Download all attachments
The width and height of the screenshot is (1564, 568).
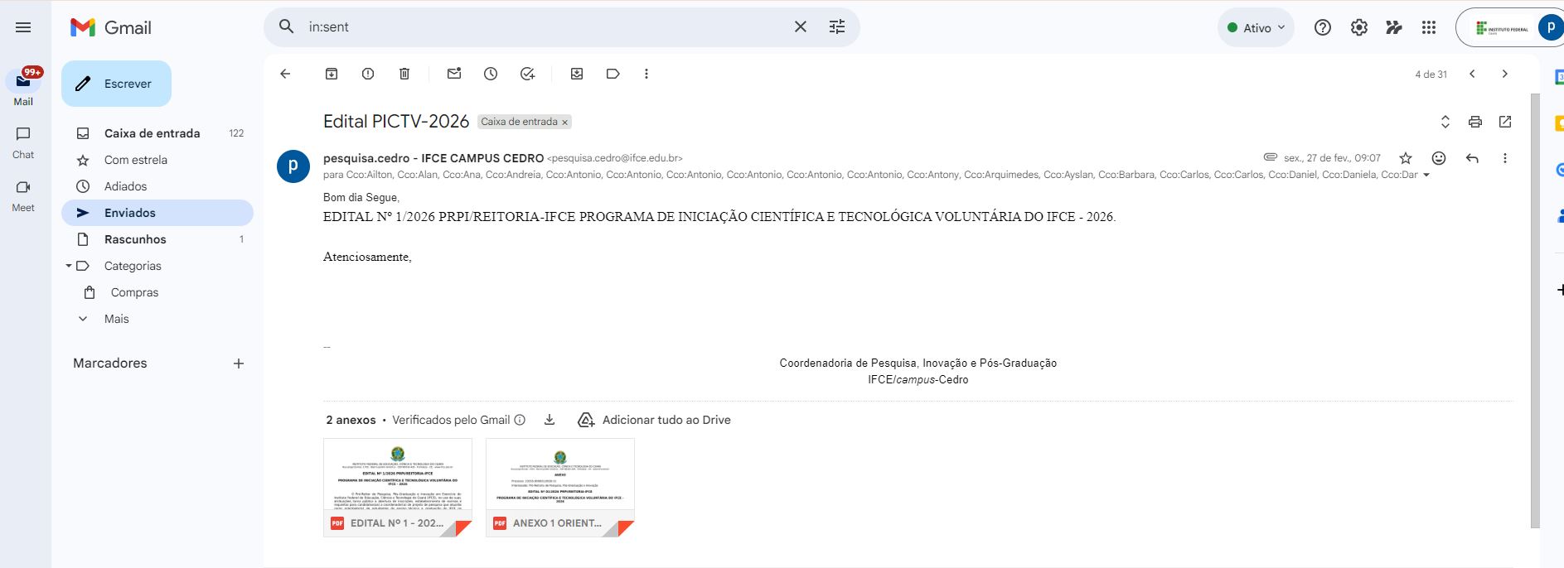[550, 420]
